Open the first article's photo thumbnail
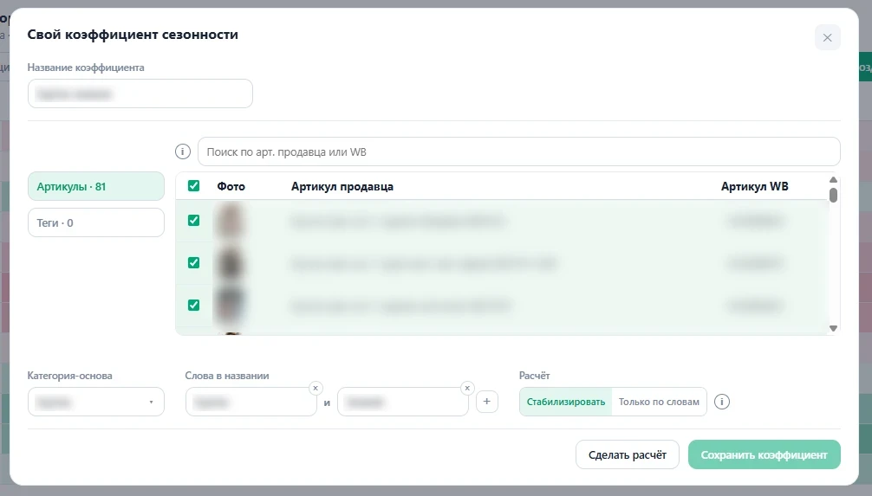 (x=230, y=221)
